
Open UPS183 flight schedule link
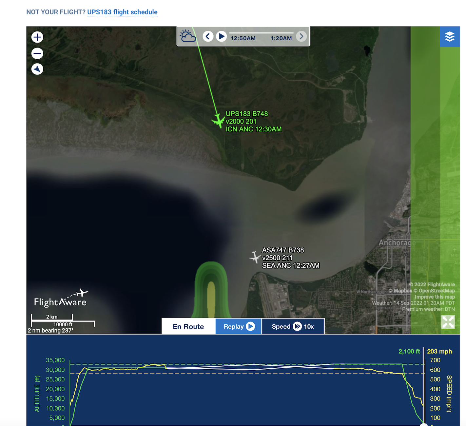click(122, 12)
